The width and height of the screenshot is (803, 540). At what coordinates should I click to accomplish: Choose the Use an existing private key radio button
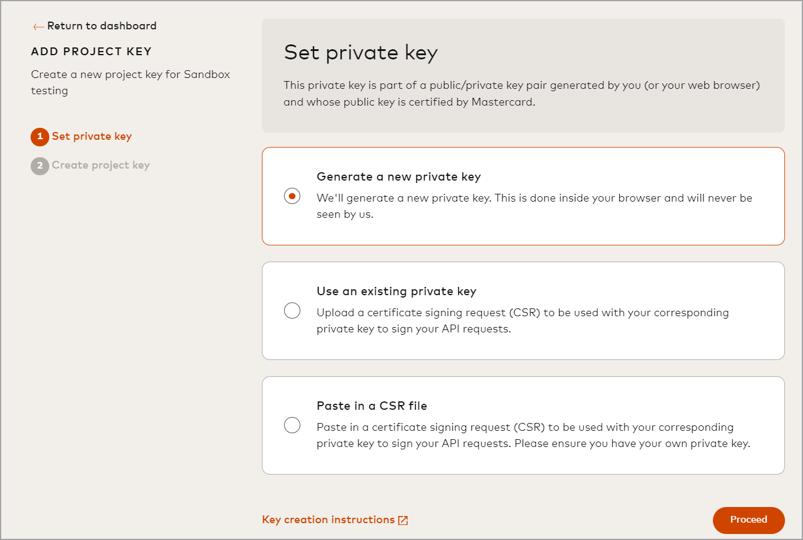[292, 311]
